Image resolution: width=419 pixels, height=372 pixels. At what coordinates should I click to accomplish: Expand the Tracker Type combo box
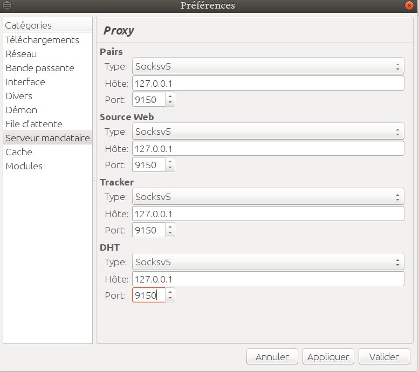point(268,196)
